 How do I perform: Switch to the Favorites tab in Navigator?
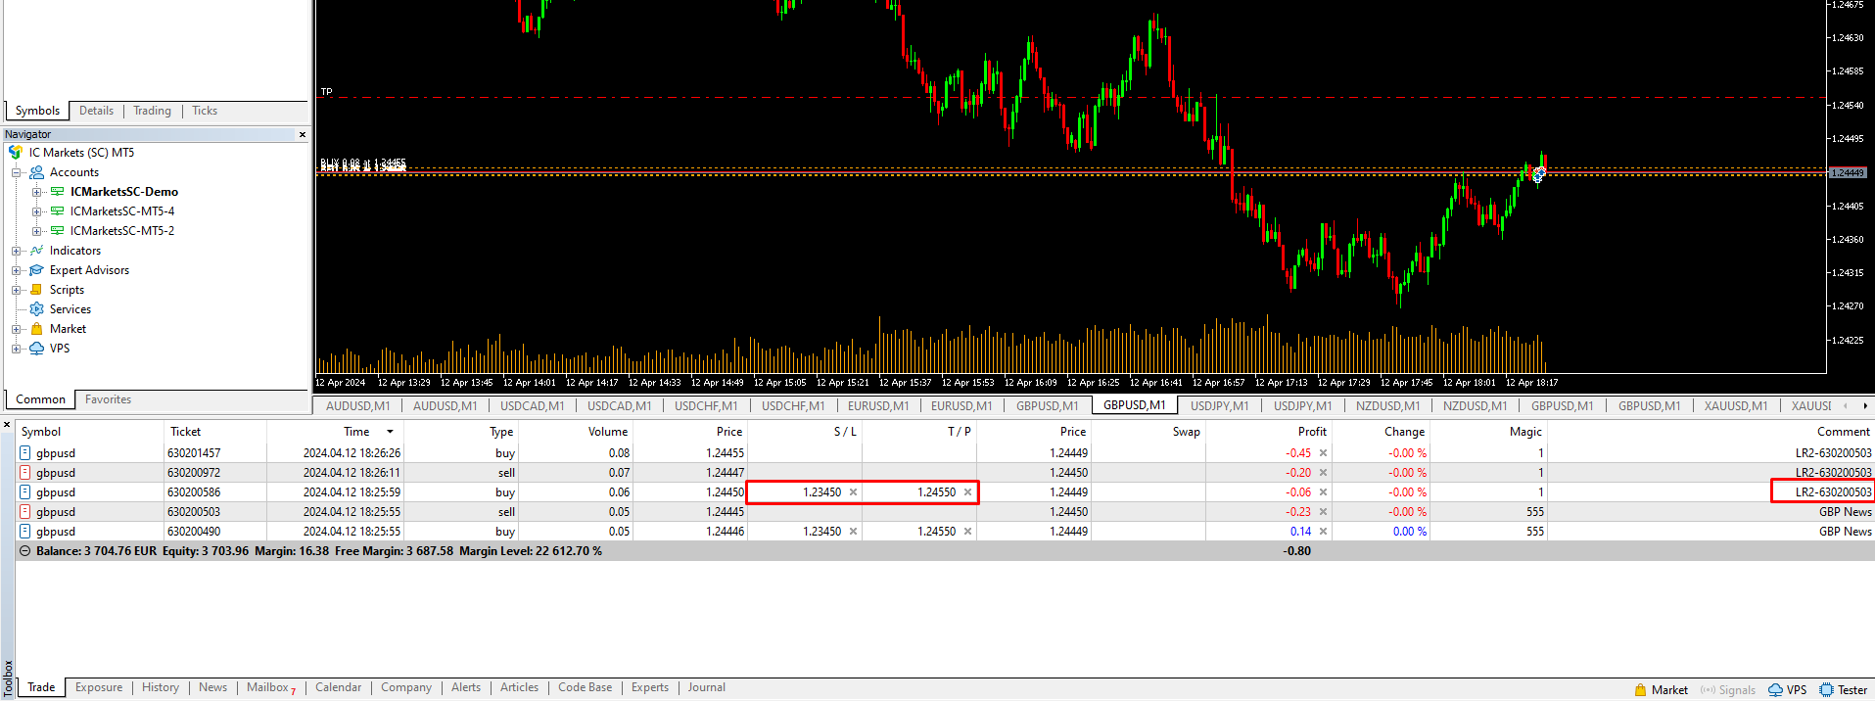tap(108, 399)
